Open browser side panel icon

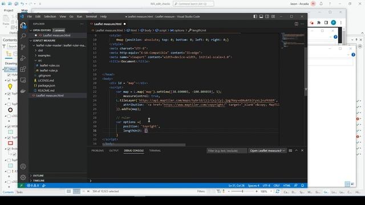(x=326, y=23)
